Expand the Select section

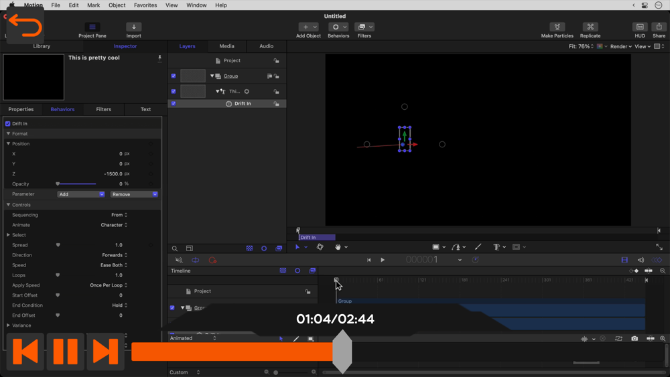click(8, 235)
